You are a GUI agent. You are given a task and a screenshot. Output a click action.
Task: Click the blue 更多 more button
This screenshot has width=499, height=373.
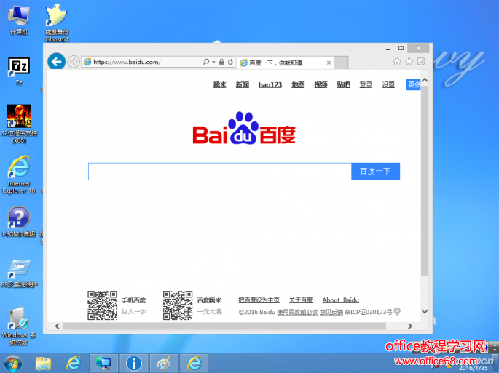click(x=413, y=84)
